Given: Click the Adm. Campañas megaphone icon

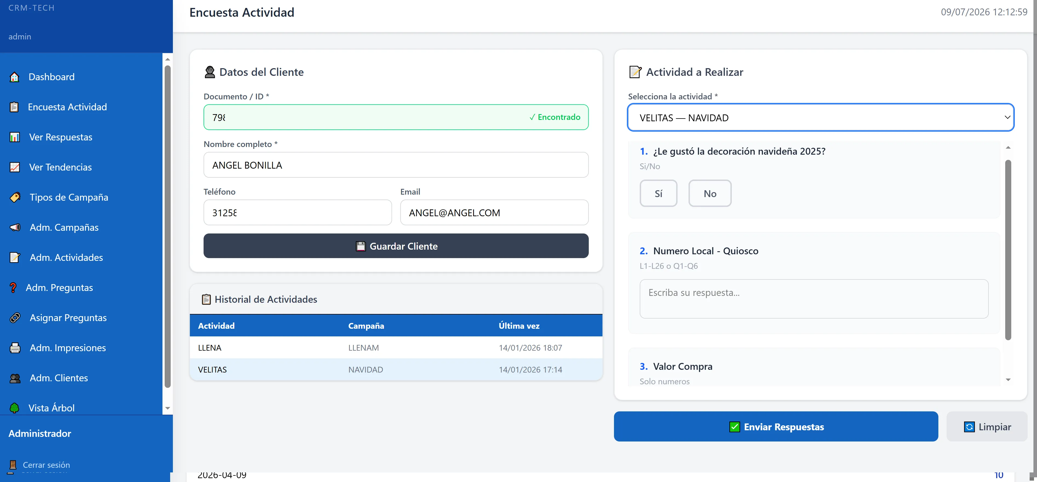Looking at the screenshot, I should [x=15, y=227].
